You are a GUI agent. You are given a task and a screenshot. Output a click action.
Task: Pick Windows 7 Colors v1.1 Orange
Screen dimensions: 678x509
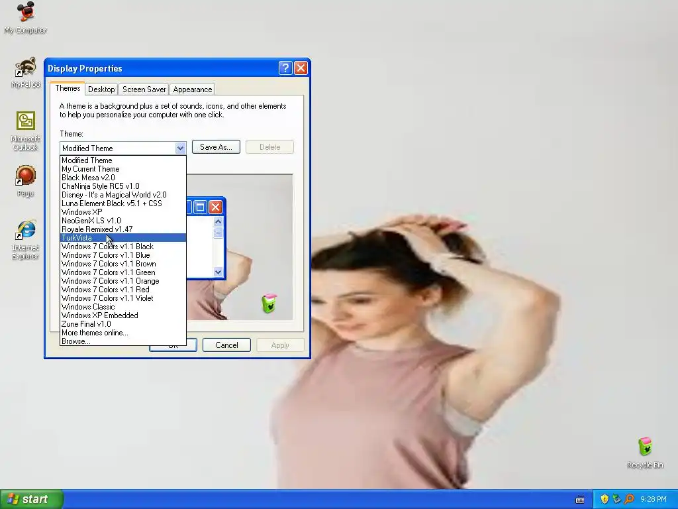122,281
